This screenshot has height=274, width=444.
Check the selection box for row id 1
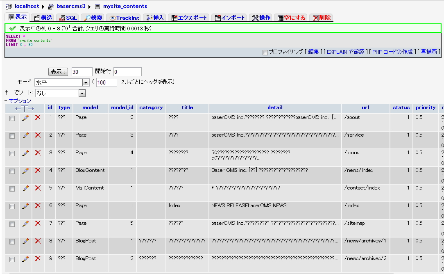(12, 117)
